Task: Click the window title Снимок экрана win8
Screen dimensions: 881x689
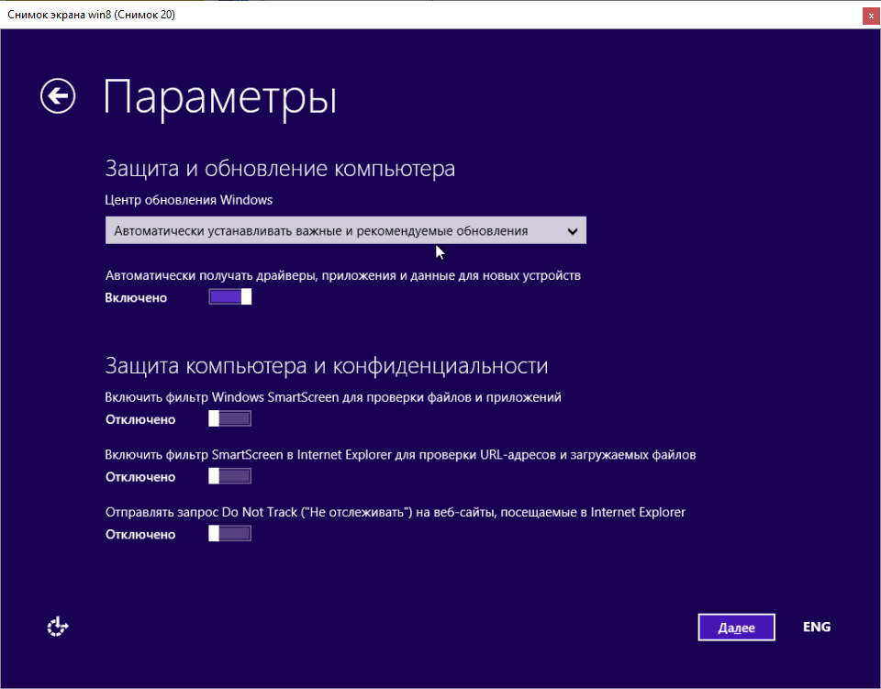Action: (x=91, y=15)
